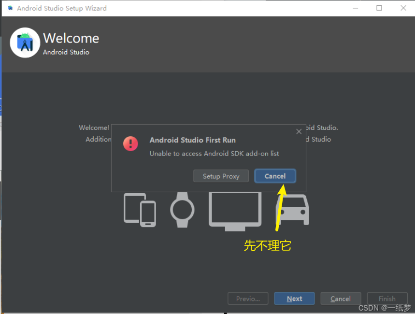Image resolution: width=415 pixels, height=314 pixels.
Task: Click Cancel in the First Run dialog
Action: coord(275,176)
